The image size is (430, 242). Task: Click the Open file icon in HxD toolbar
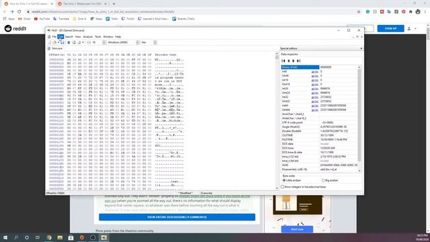pyautogui.click(x=54, y=42)
